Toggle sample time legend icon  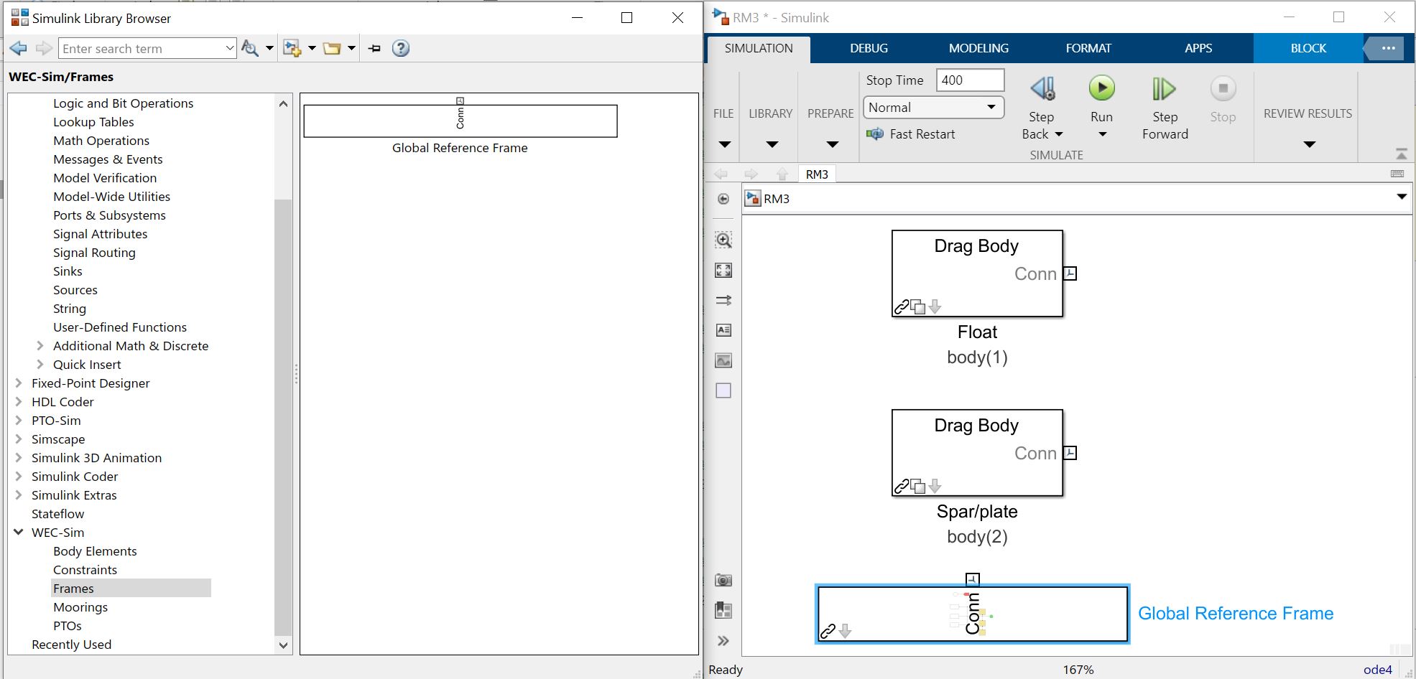[x=723, y=300]
